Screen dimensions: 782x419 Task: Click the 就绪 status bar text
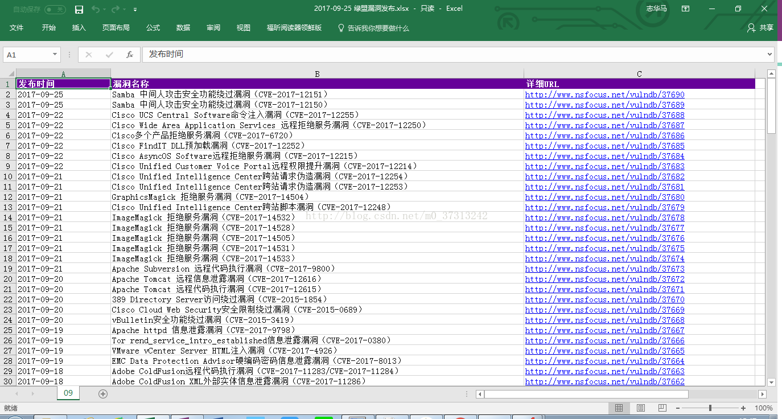coord(11,408)
